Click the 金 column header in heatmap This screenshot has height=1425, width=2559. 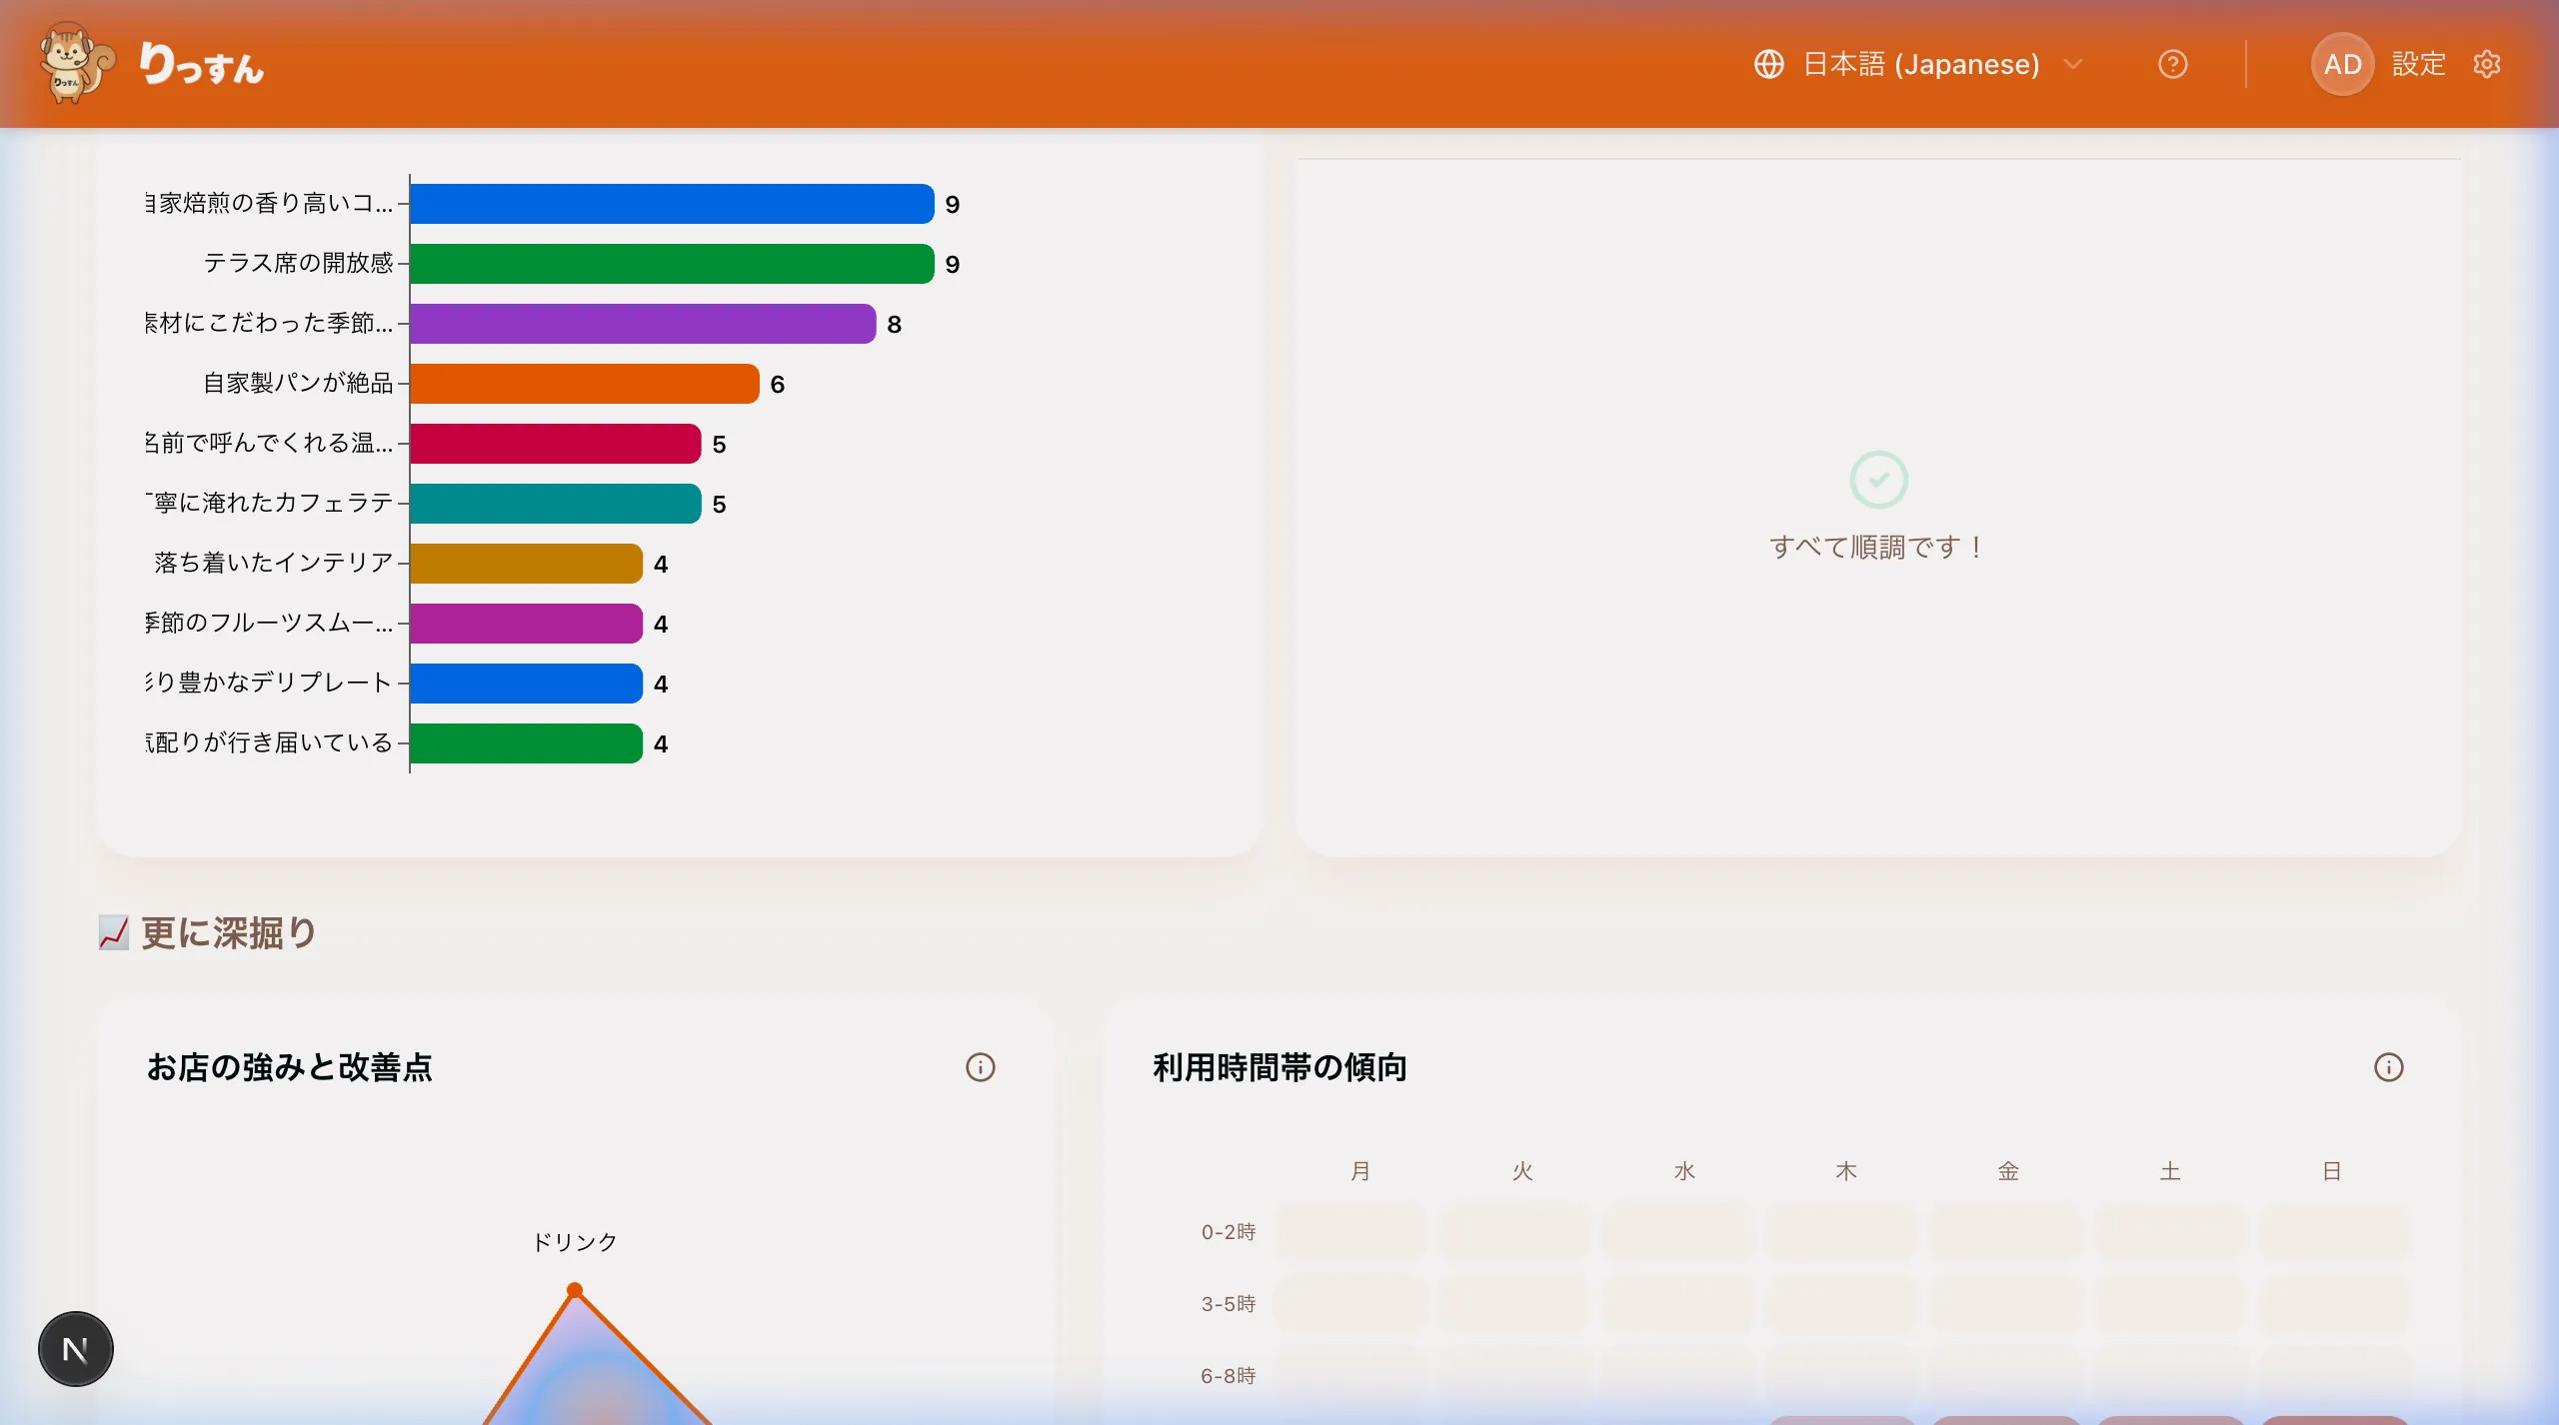click(x=2008, y=1171)
